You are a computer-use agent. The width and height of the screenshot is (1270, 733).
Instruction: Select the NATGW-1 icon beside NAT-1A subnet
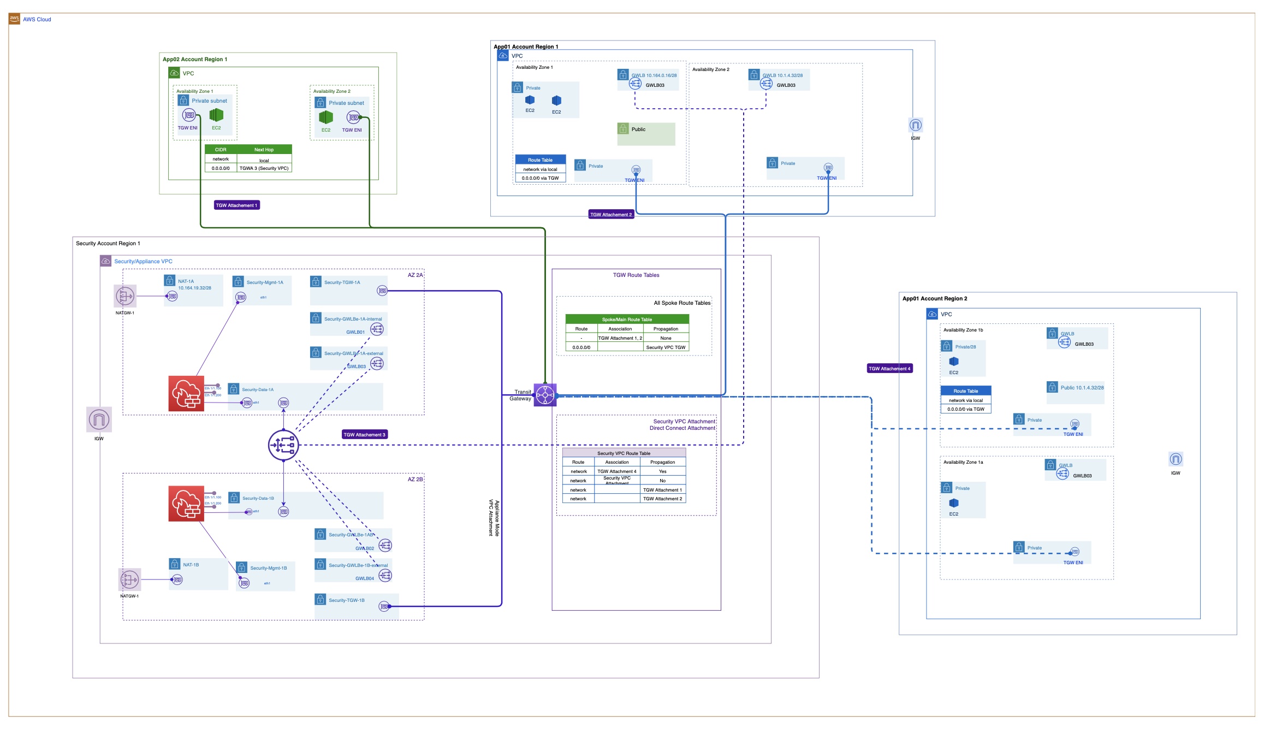pyautogui.click(x=125, y=296)
